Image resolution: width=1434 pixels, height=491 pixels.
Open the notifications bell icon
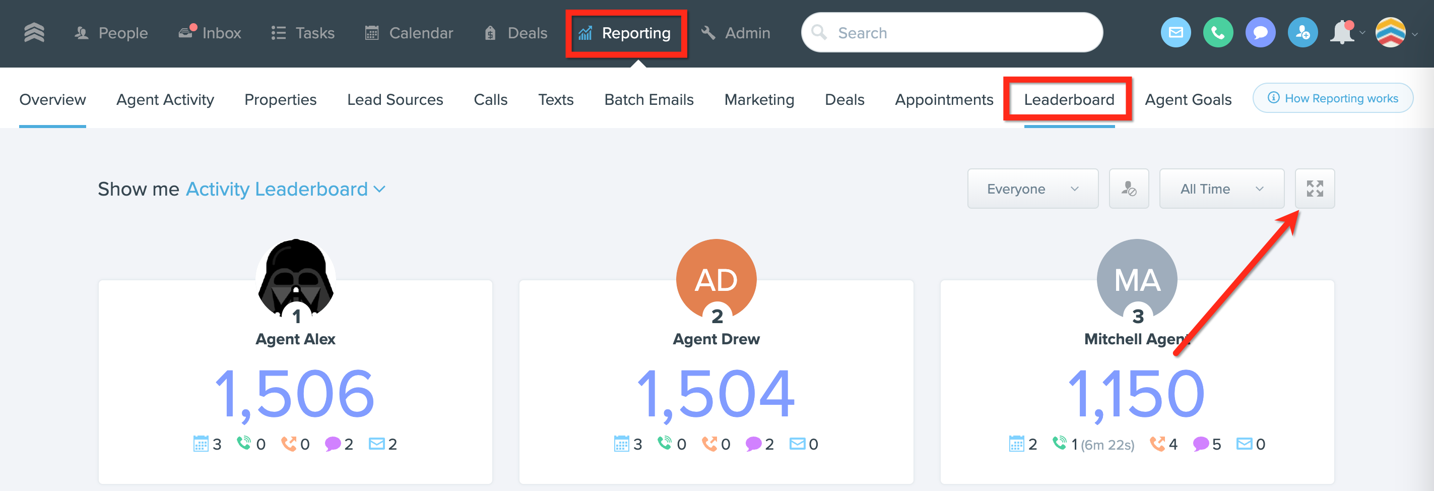pyautogui.click(x=1342, y=33)
